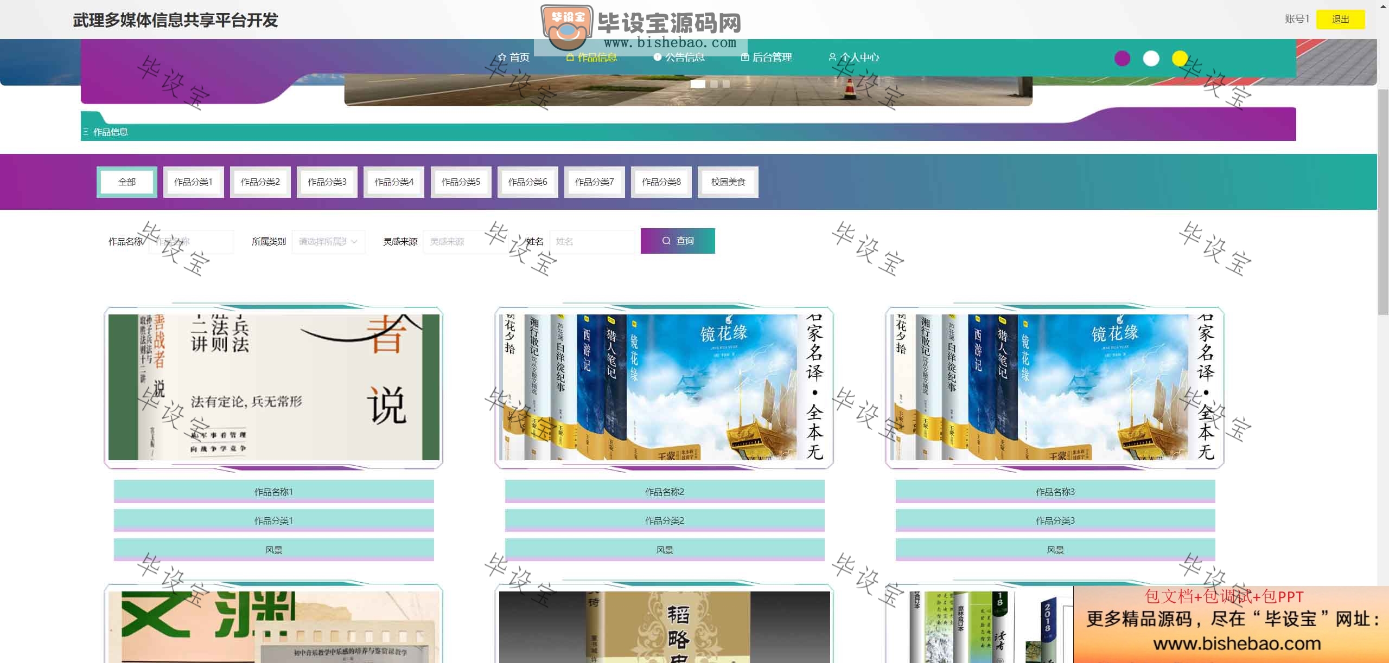Open the 个人中心 menu item
Screen dimensions: 1389x663
853,57
